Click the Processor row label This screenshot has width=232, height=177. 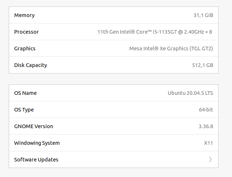(27, 32)
